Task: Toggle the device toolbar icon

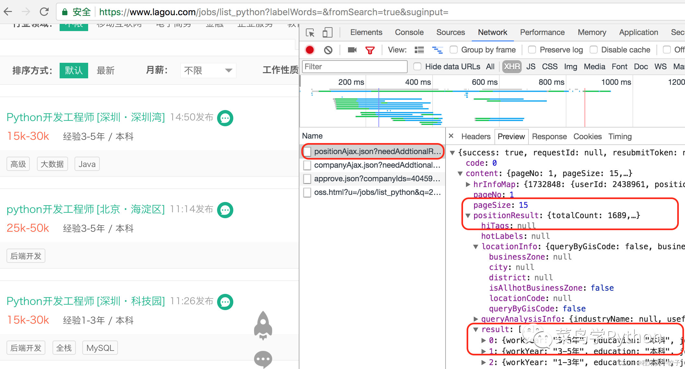Action: (327, 32)
